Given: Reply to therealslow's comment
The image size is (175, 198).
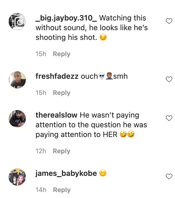Looking at the screenshot, I should click(61, 151).
